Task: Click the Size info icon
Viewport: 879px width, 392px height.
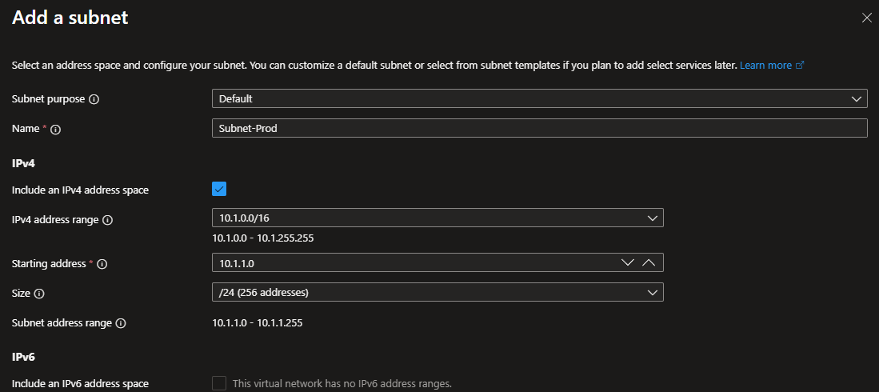Action: (39, 294)
